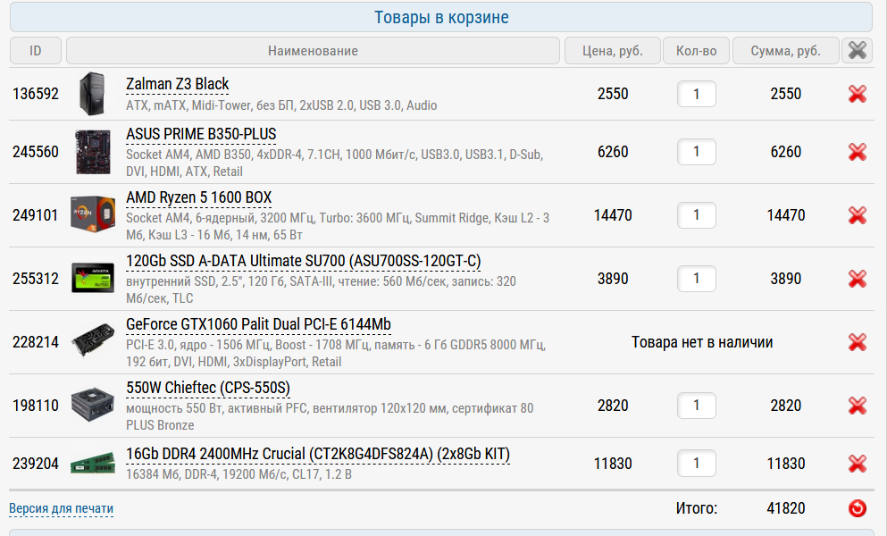Image resolution: width=887 pixels, height=536 pixels.
Task: Select product ID 228214
Action: point(36,342)
